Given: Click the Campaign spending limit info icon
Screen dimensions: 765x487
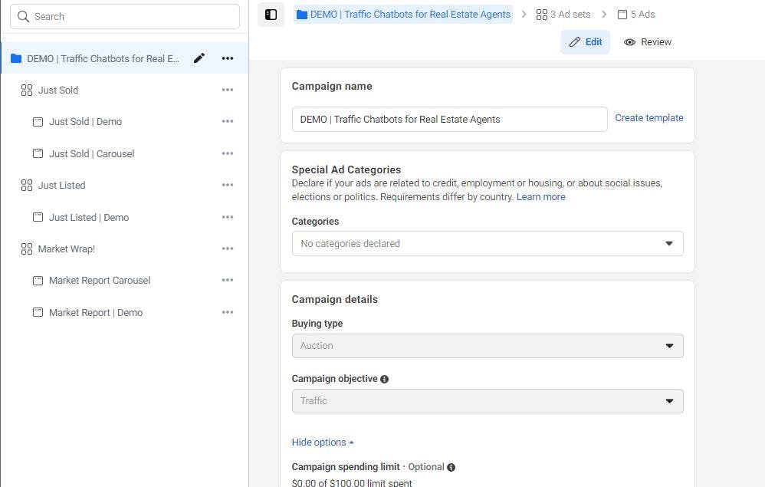Looking at the screenshot, I should click(x=451, y=467).
